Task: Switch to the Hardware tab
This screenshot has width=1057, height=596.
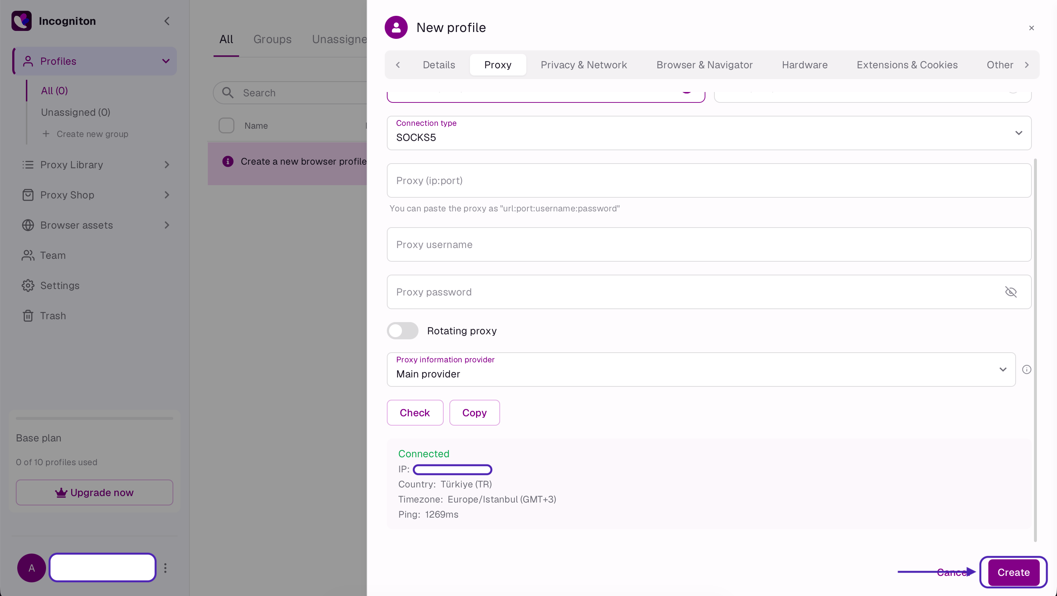Action: [804, 65]
